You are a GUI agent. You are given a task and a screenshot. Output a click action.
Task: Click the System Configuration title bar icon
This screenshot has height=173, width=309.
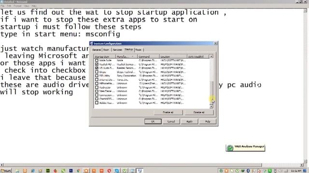coord(91,43)
